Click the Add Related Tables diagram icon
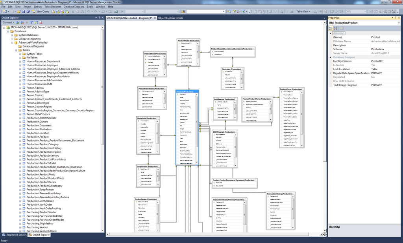 point(265,11)
